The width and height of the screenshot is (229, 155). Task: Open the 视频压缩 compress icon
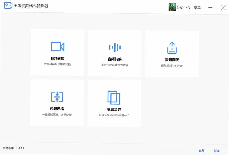tap(57, 97)
